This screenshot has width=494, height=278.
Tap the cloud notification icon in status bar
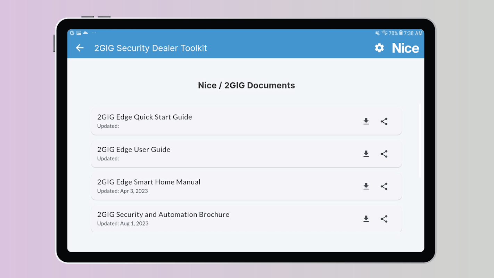(85, 33)
